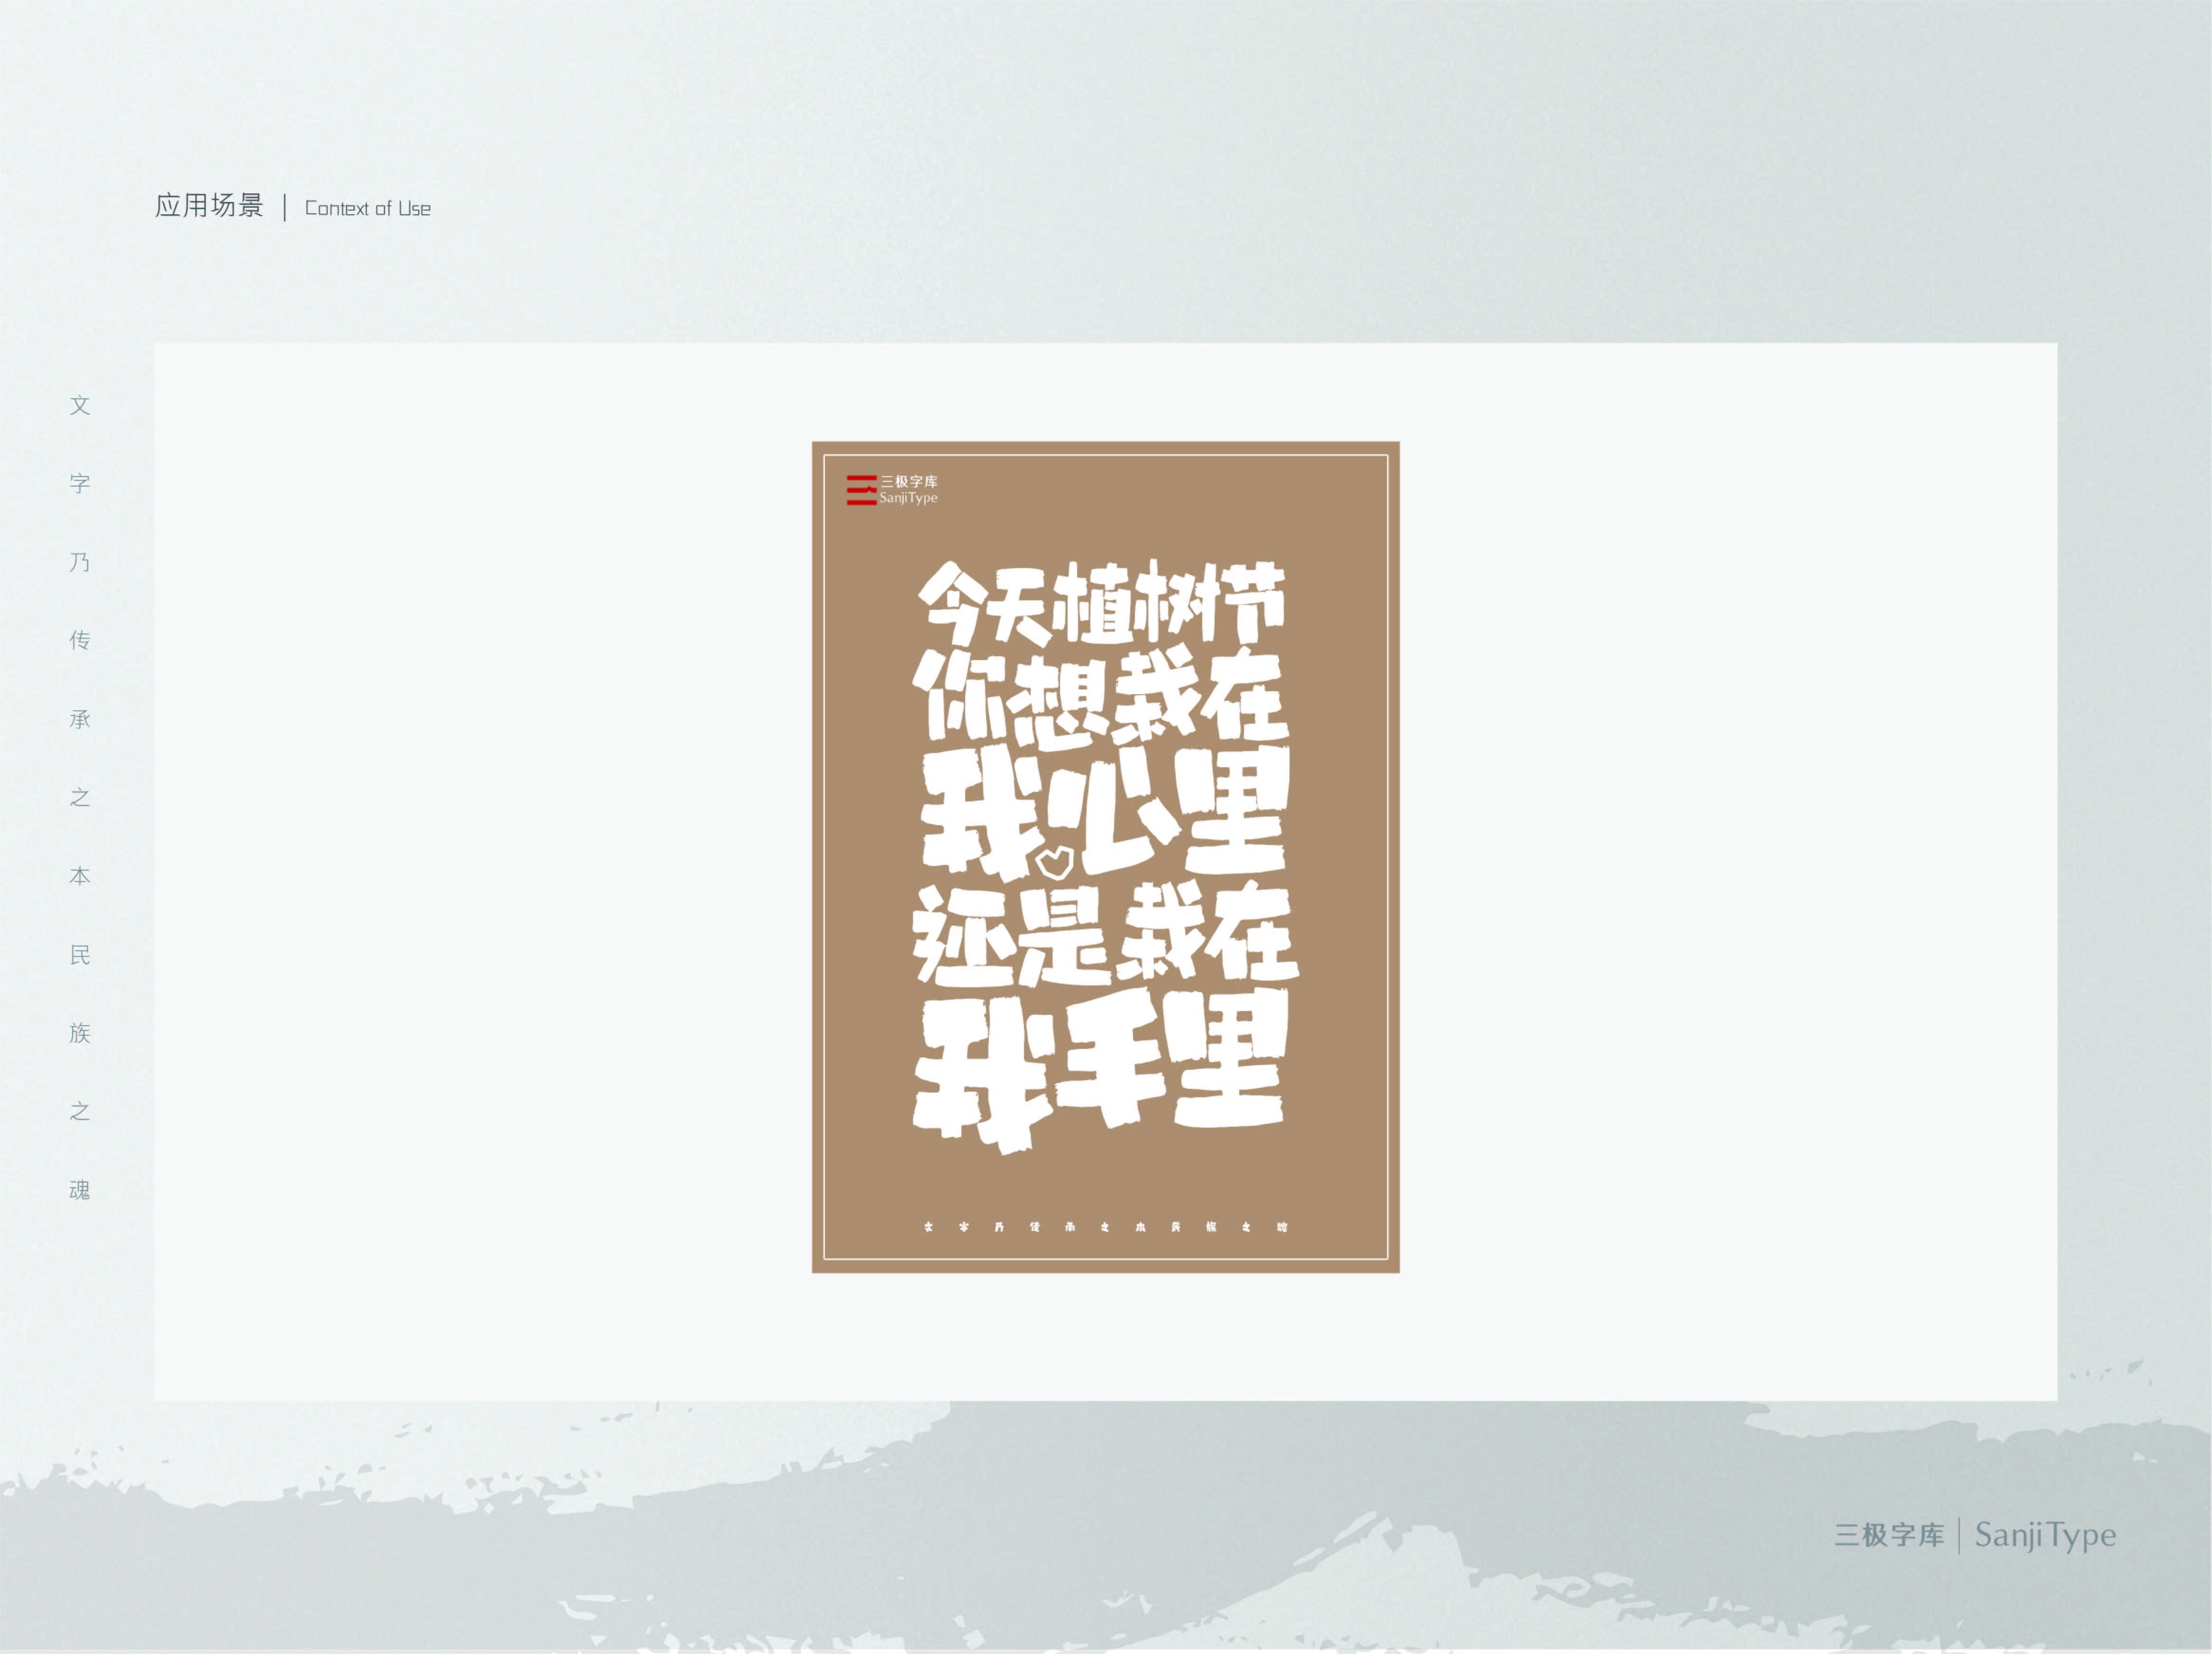Select the vertical character 传 on the left
2212x1654 pixels.
click(80, 640)
